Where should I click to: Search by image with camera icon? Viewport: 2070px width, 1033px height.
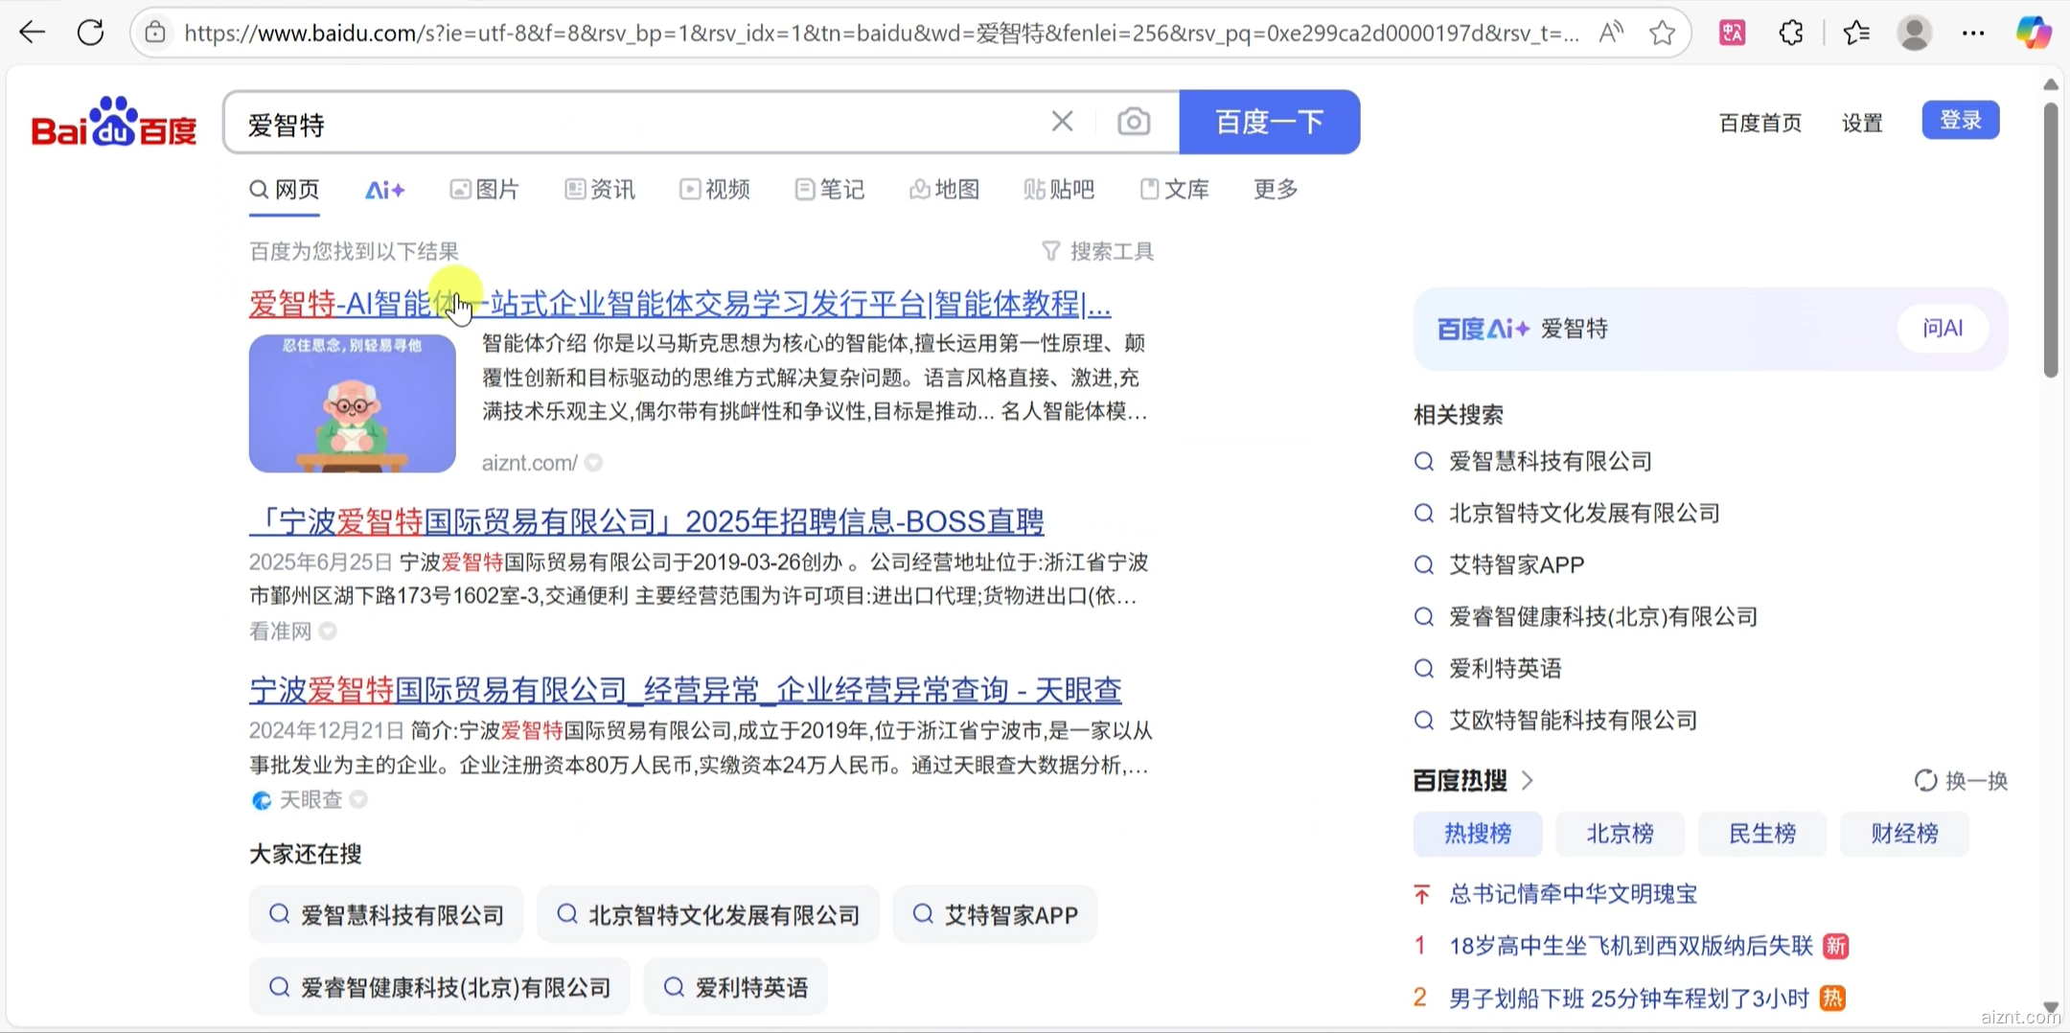[x=1134, y=122]
